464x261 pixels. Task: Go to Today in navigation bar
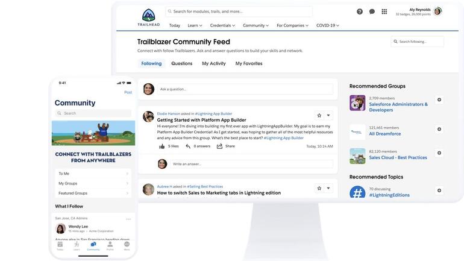pos(175,25)
